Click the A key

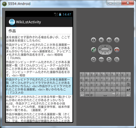point(82,84)
